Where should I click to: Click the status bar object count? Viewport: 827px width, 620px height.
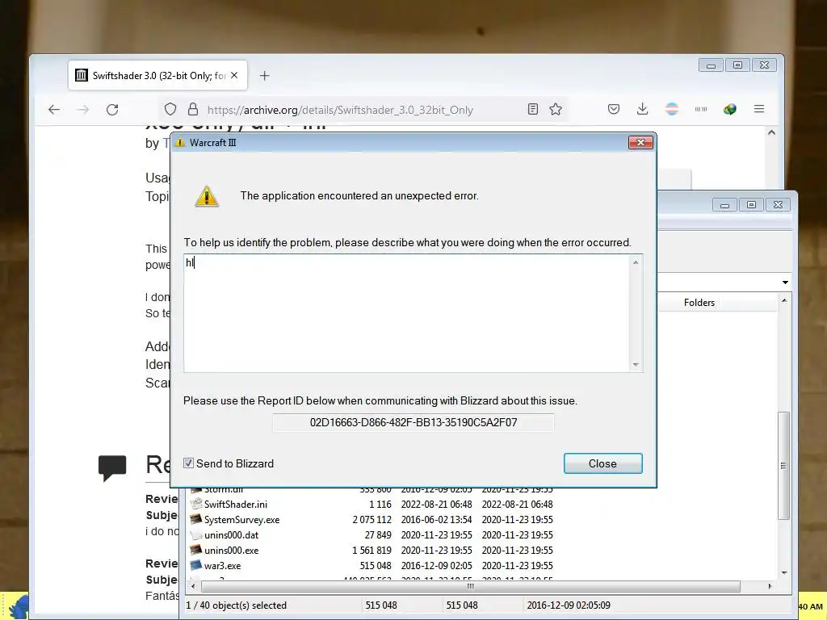(237, 605)
